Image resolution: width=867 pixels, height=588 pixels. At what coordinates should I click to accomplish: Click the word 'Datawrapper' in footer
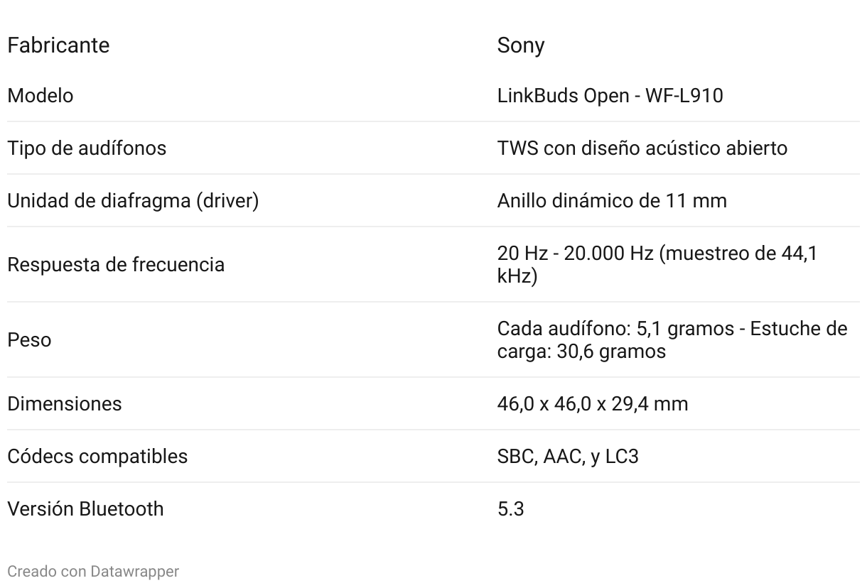(134, 571)
